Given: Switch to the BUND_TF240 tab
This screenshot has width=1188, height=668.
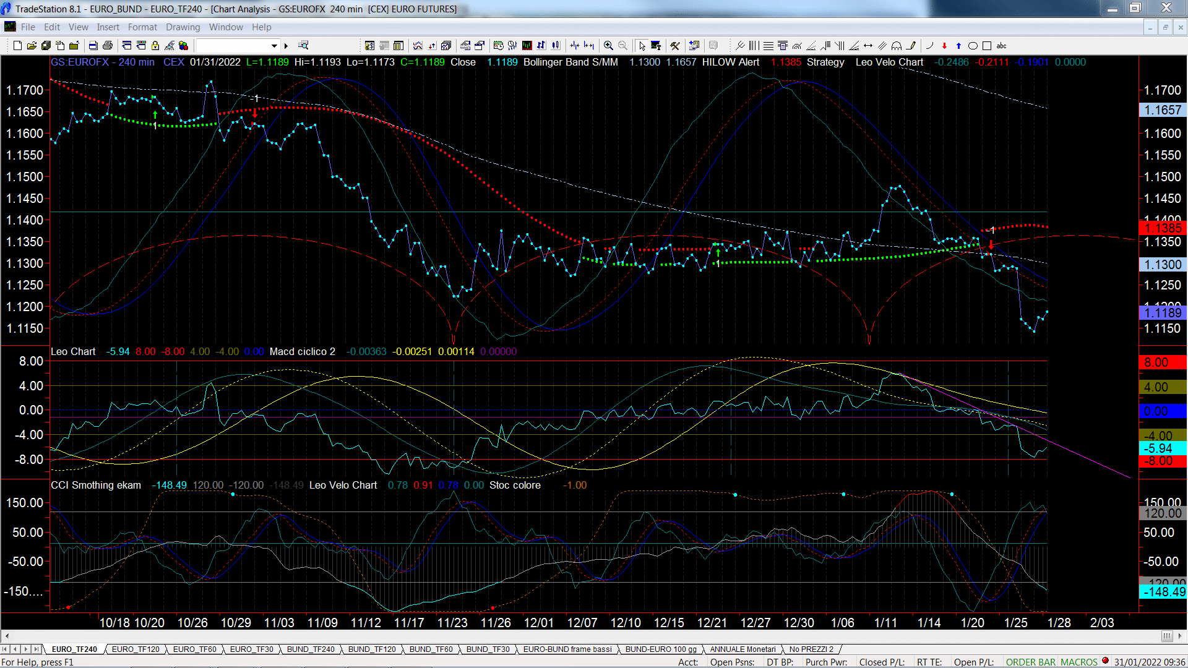Looking at the screenshot, I should [311, 649].
